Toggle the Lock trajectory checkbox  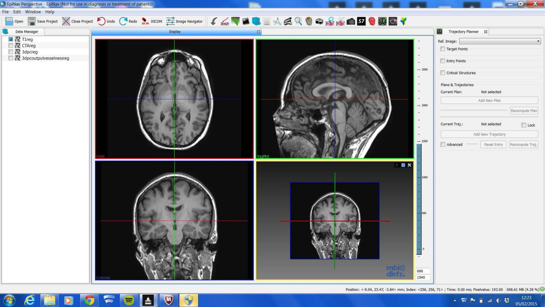point(524,125)
